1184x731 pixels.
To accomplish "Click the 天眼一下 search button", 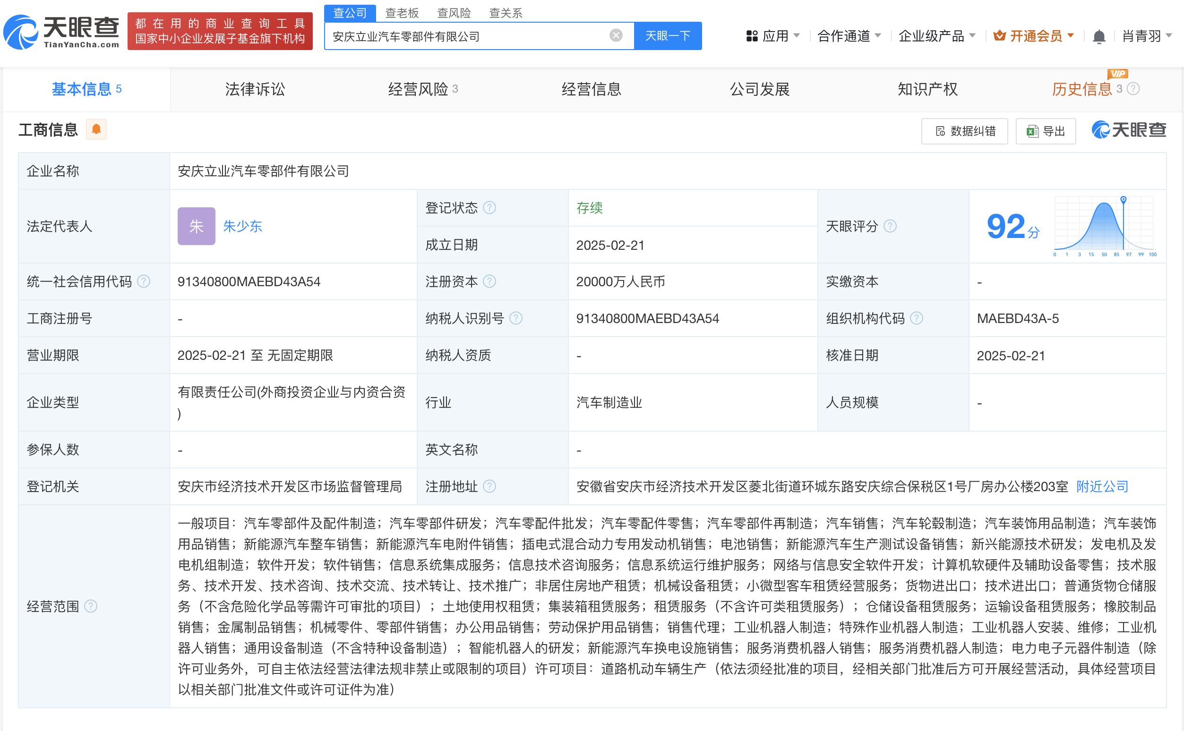I will pyautogui.click(x=668, y=36).
